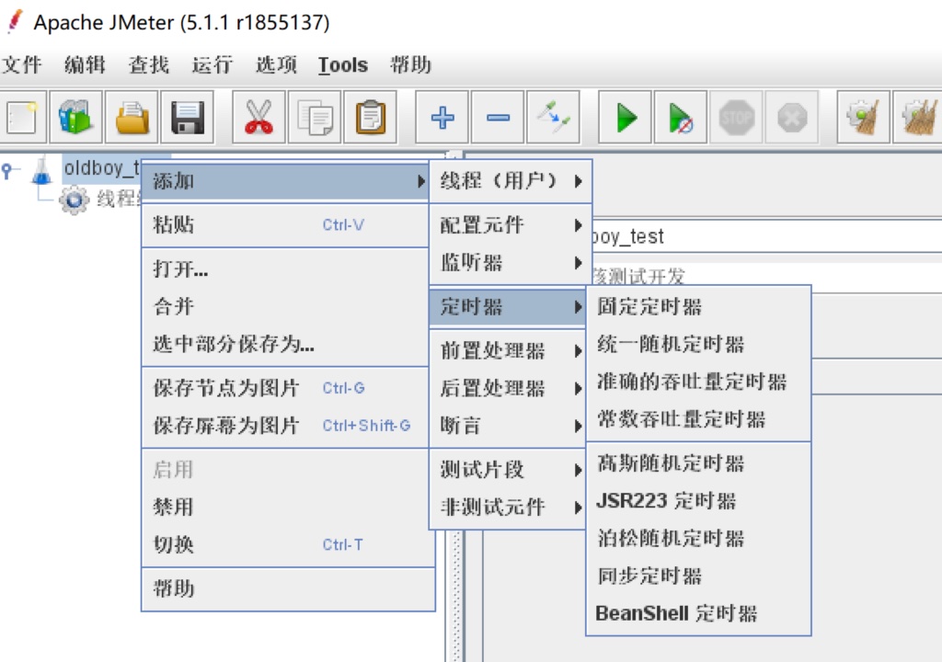The width and height of the screenshot is (942, 662).
Task: Click the Cut scissors icon
Action: pos(258,118)
